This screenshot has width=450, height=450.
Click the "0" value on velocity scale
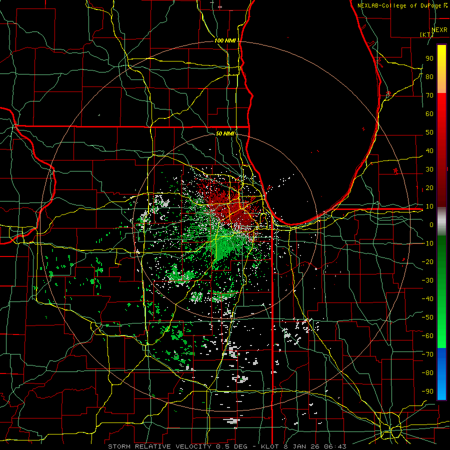(431, 224)
